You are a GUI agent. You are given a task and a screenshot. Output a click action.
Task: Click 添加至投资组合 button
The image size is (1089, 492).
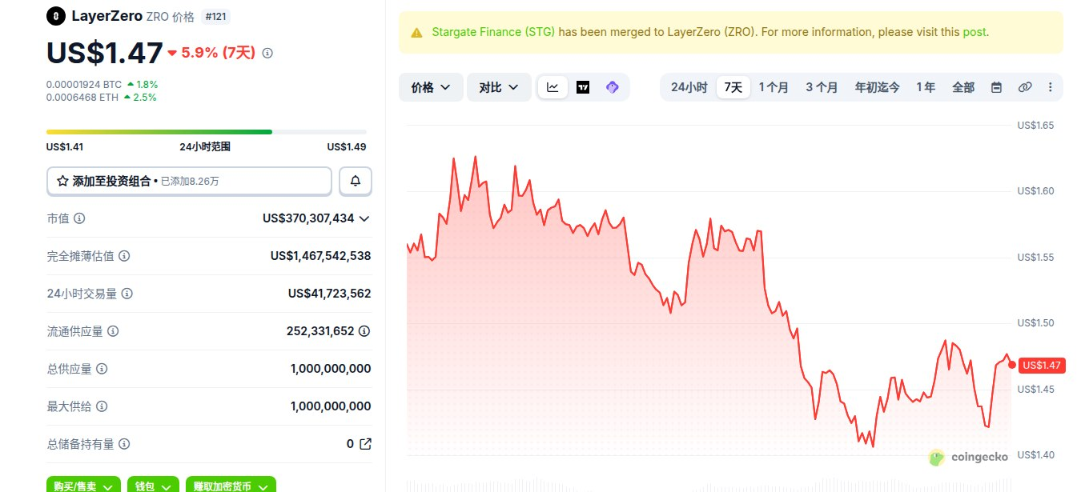tap(189, 182)
